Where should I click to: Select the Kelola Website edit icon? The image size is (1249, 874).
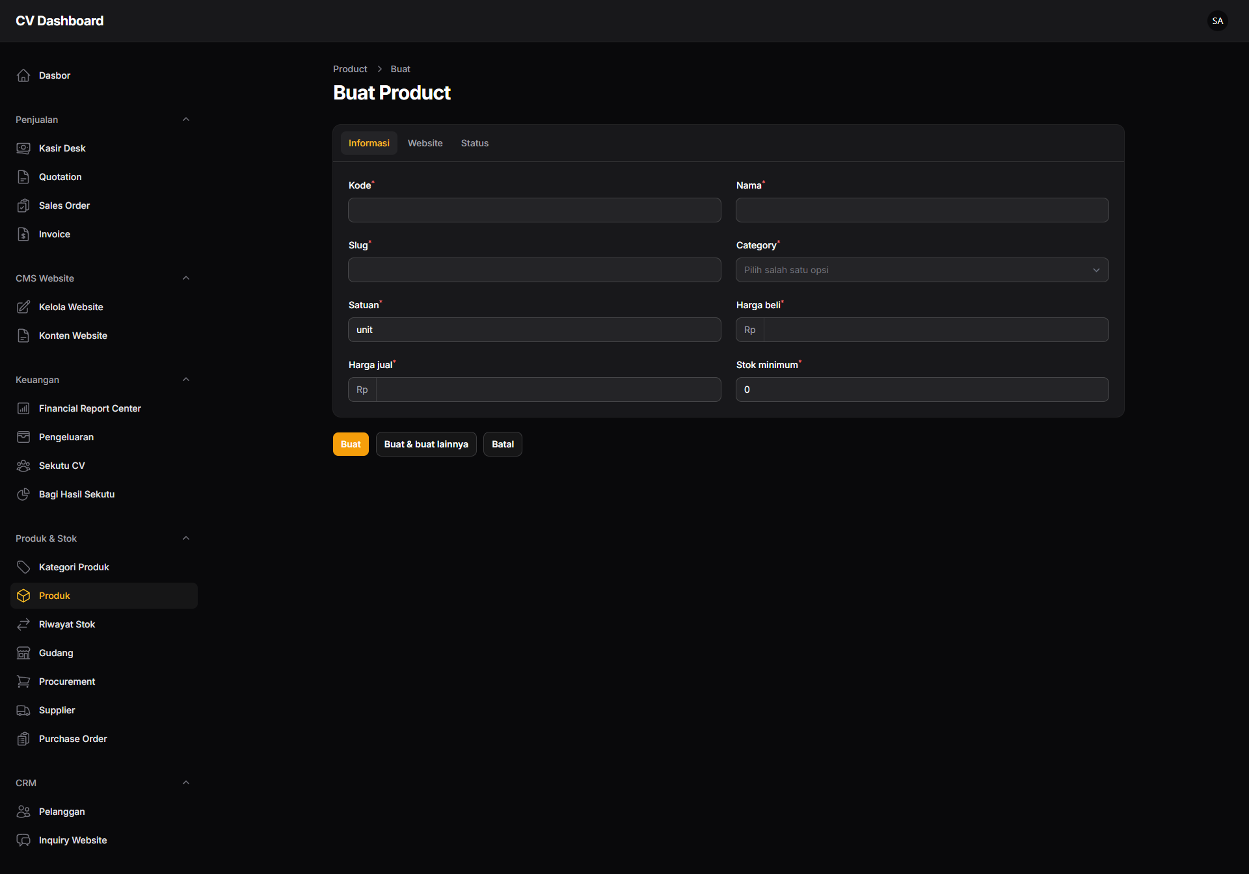coord(23,307)
